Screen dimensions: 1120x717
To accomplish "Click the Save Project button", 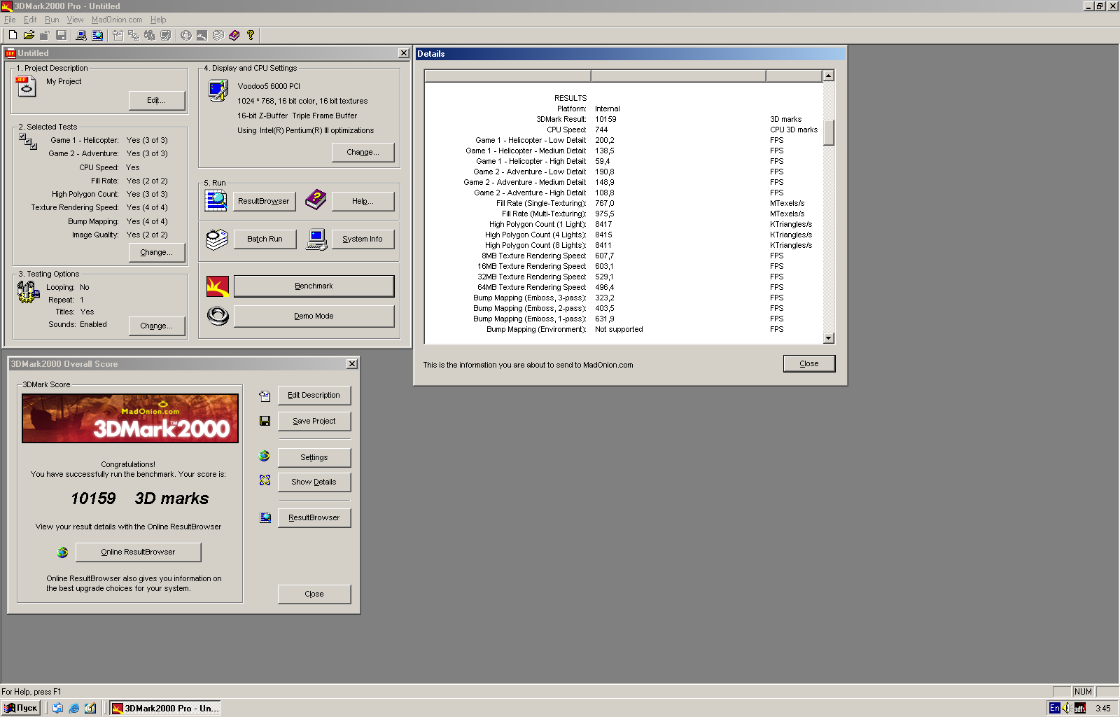I will (314, 422).
